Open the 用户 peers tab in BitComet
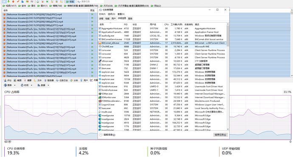 tap(84, 80)
